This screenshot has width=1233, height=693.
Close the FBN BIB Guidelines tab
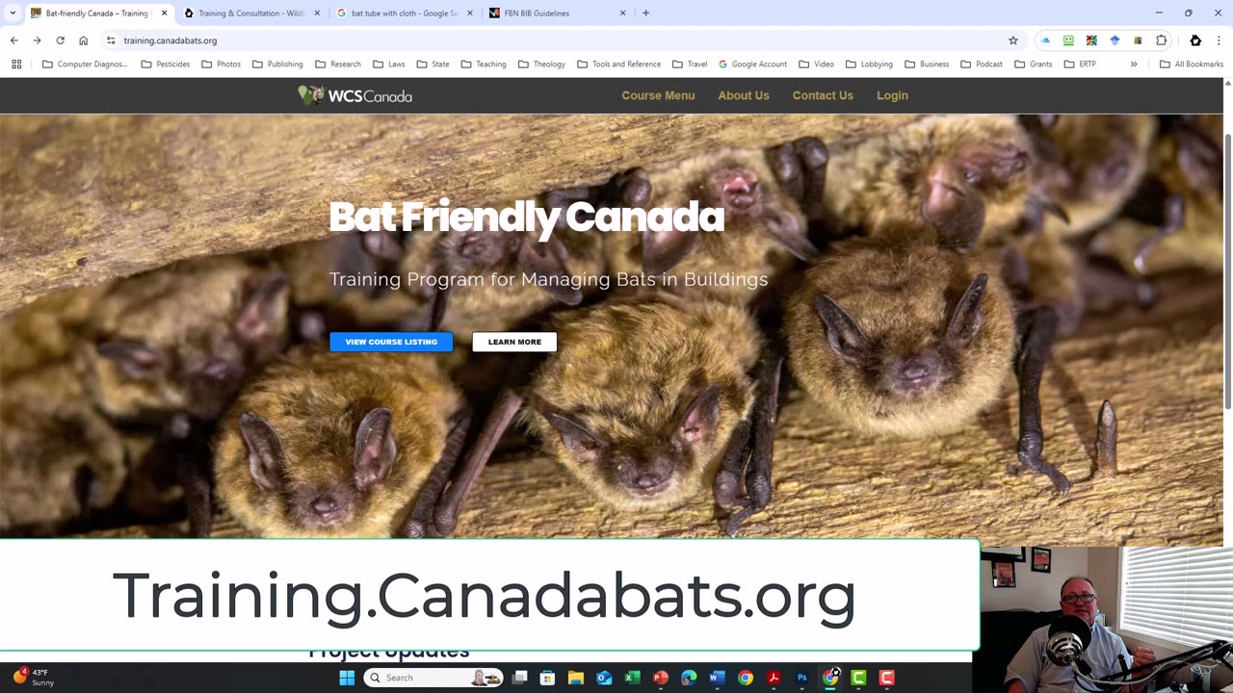click(622, 13)
